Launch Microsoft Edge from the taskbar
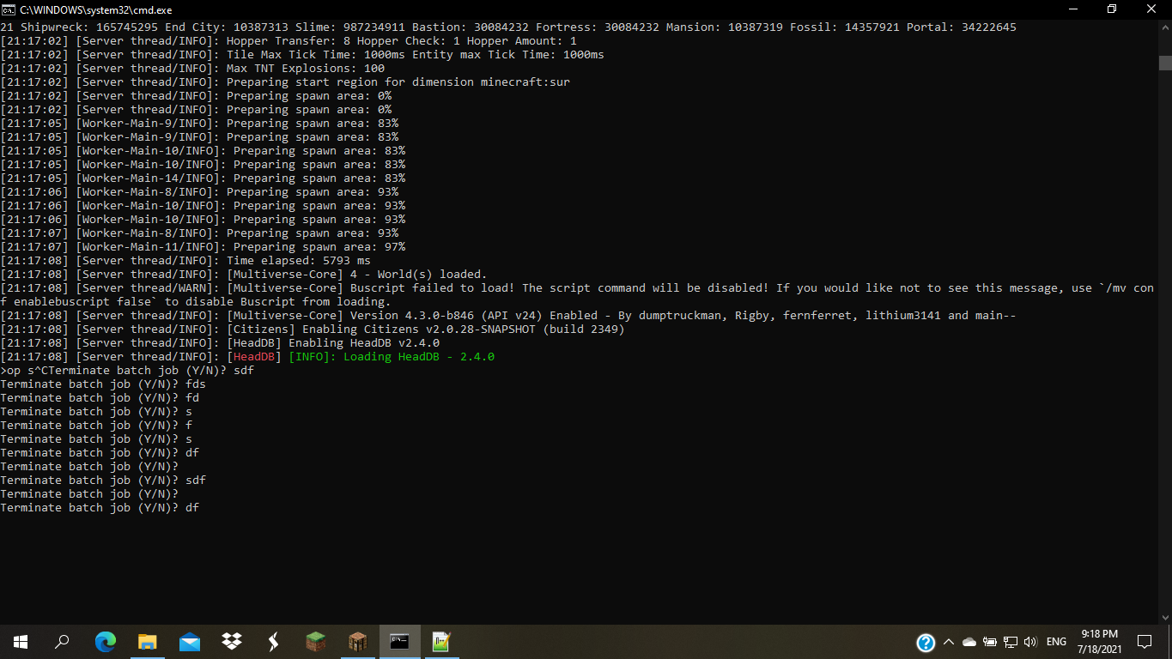Image resolution: width=1172 pixels, height=659 pixels. [105, 641]
